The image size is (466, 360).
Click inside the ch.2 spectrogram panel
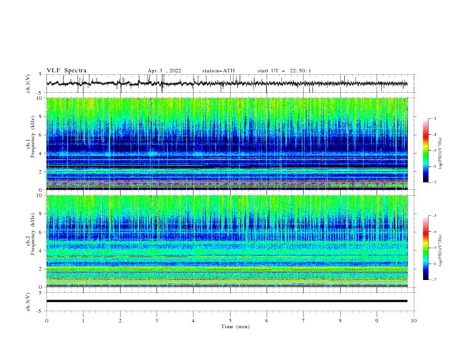(227, 241)
